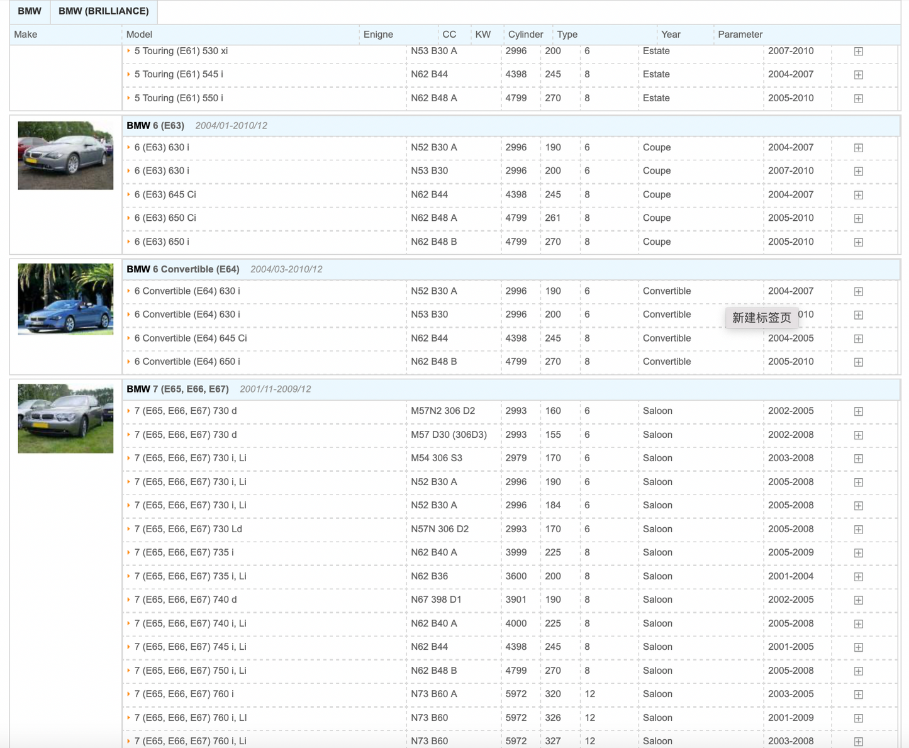Expand parameters for 5 Touring 550 i
909x748 pixels.
click(x=858, y=98)
